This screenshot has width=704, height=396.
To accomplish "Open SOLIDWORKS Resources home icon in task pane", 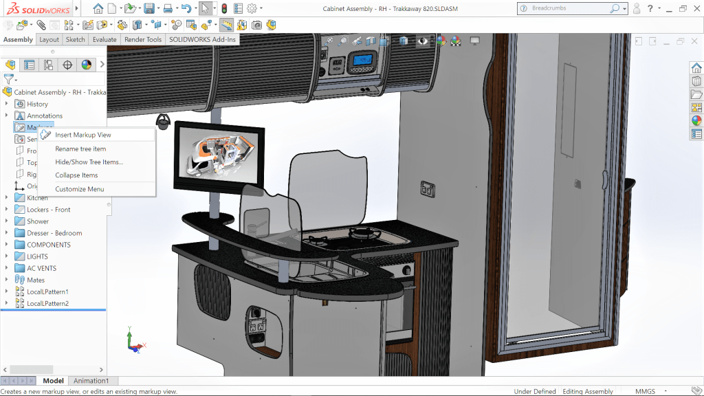I will (696, 68).
